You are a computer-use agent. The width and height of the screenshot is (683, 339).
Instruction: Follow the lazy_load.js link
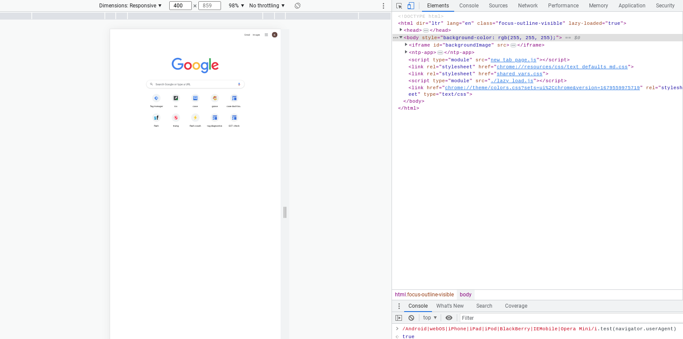pyautogui.click(x=512, y=81)
